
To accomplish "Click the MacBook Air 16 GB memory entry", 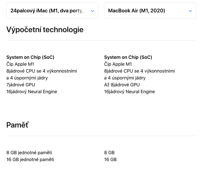I will point(110,159).
